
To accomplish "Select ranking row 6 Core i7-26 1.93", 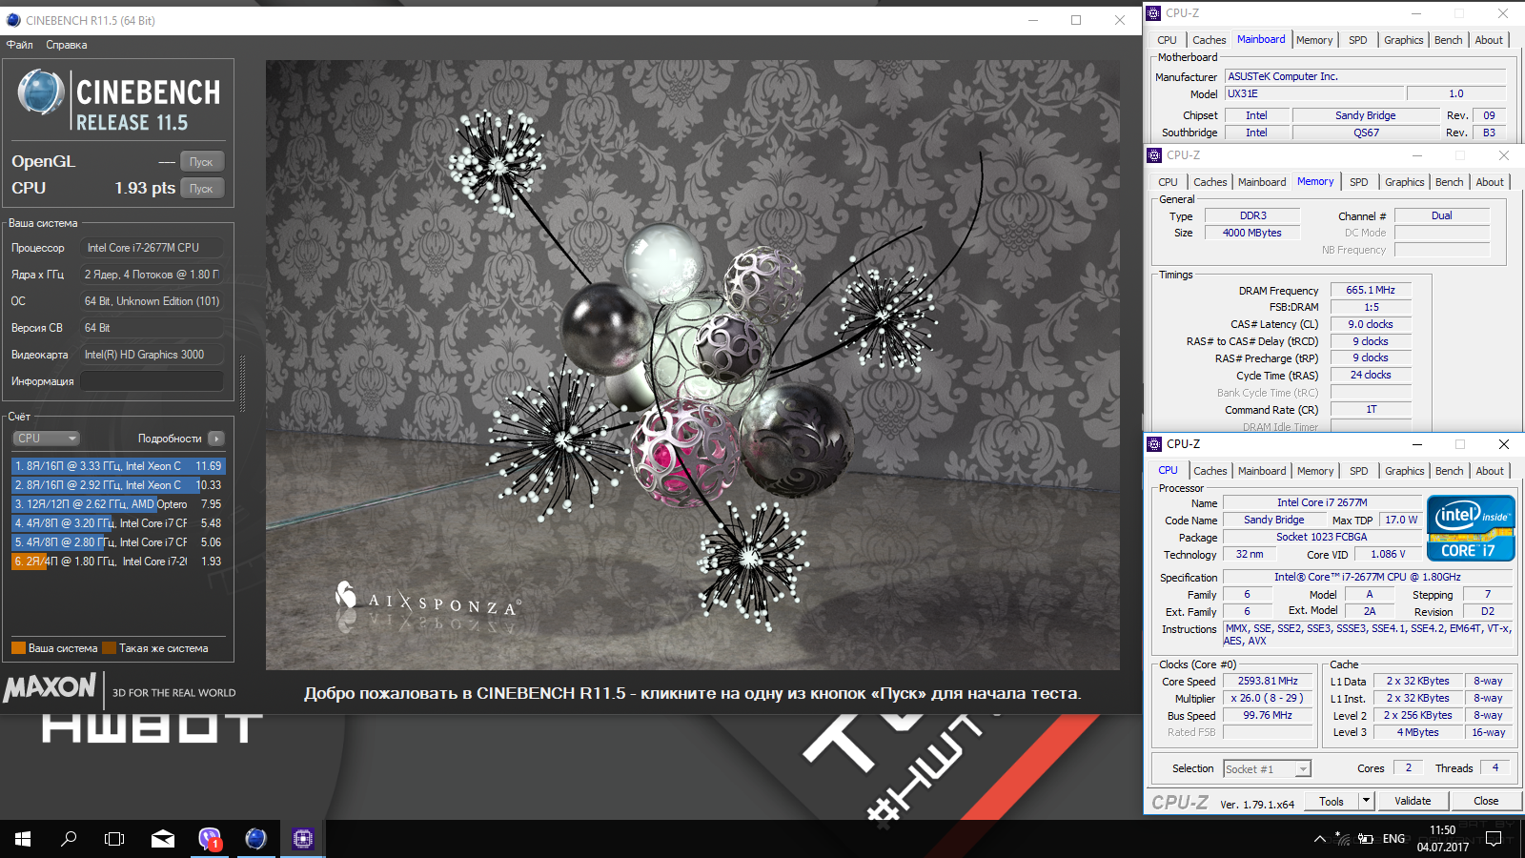I will point(118,562).
